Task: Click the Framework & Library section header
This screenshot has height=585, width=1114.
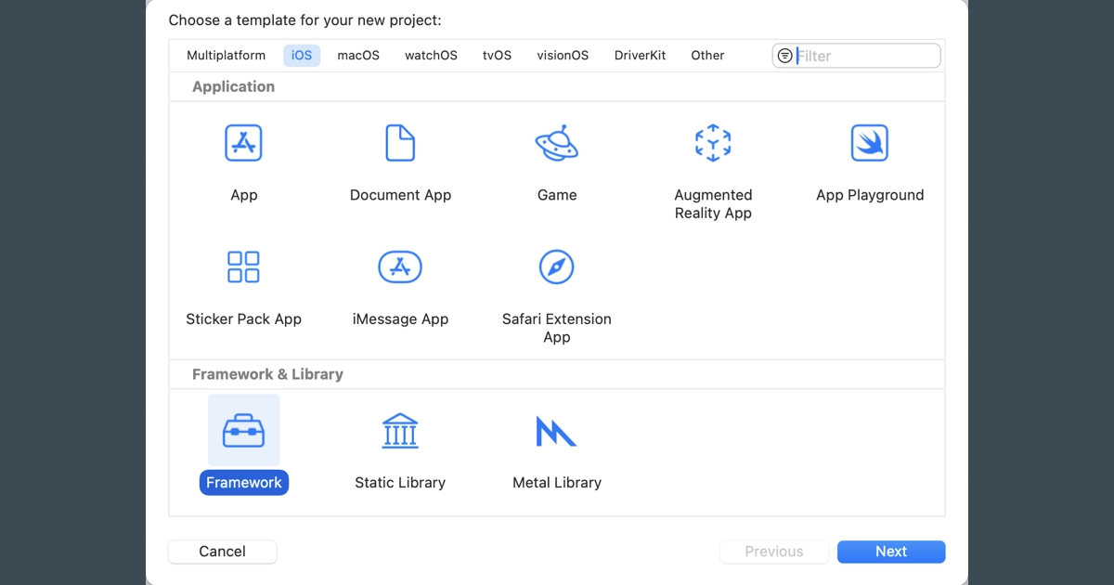Action: (267, 374)
